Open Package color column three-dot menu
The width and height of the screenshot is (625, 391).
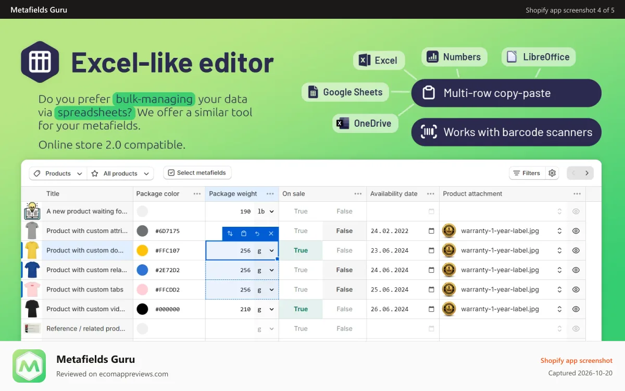point(197,194)
